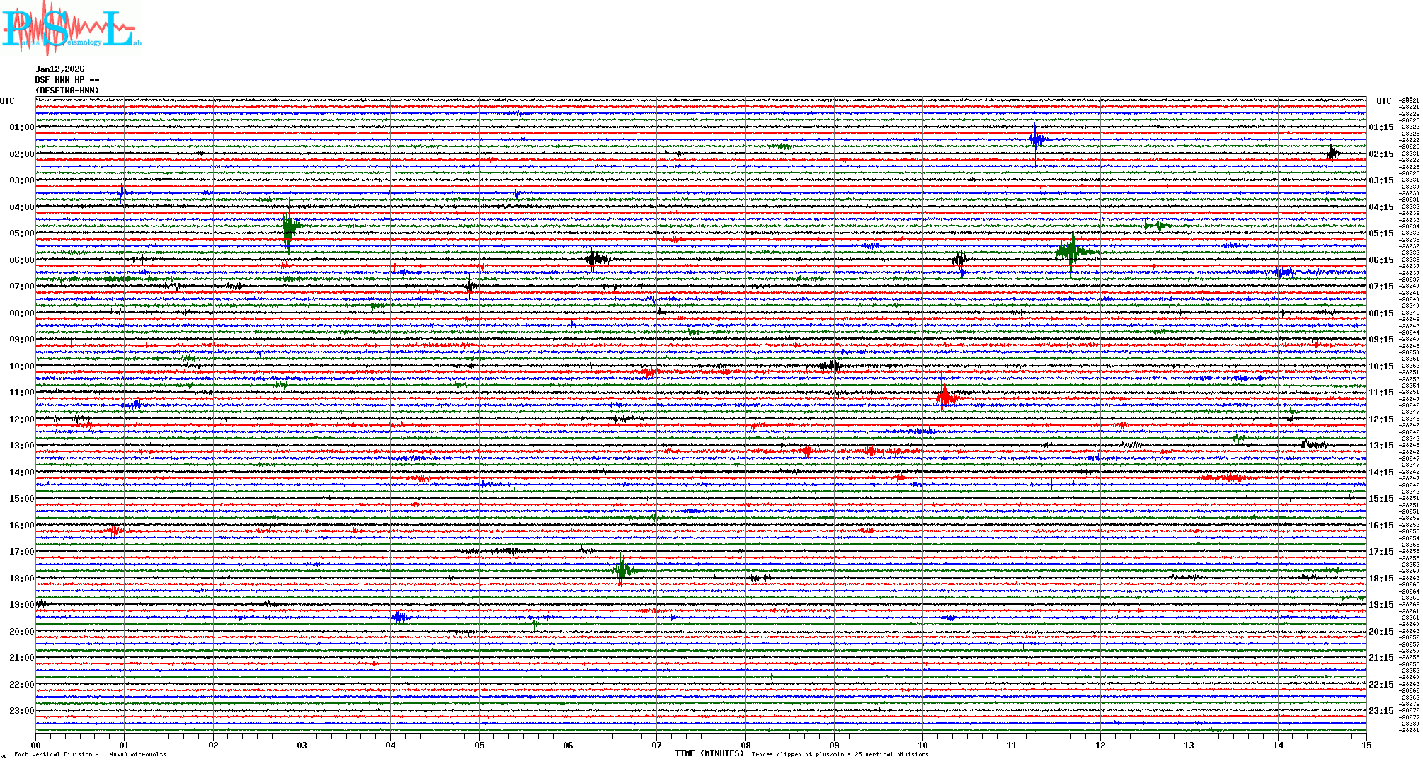Image resolution: width=1423 pixels, height=764 pixels.
Task: Click the 19:15 time label on right side
Action: point(1381,605)
